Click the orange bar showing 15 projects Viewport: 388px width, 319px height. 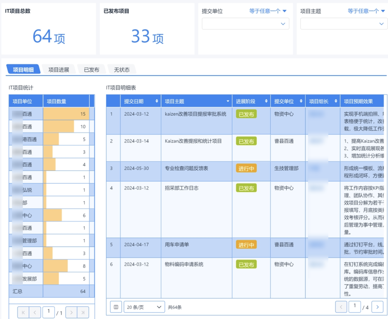tap(66, 114)
